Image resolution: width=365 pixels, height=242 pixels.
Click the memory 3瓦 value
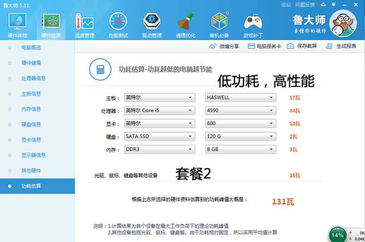coord(293,150)
